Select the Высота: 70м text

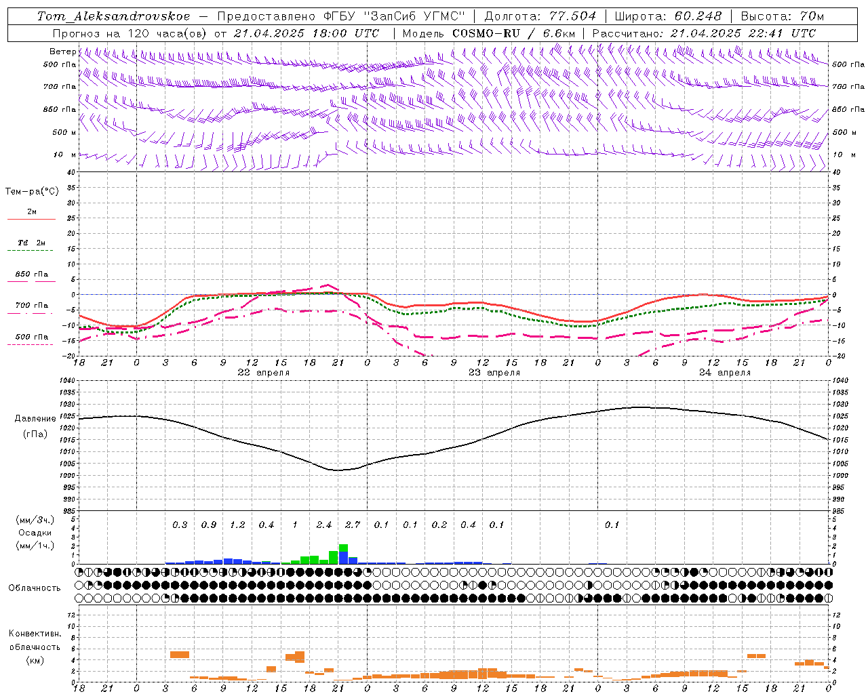click(x=783, y=16)
